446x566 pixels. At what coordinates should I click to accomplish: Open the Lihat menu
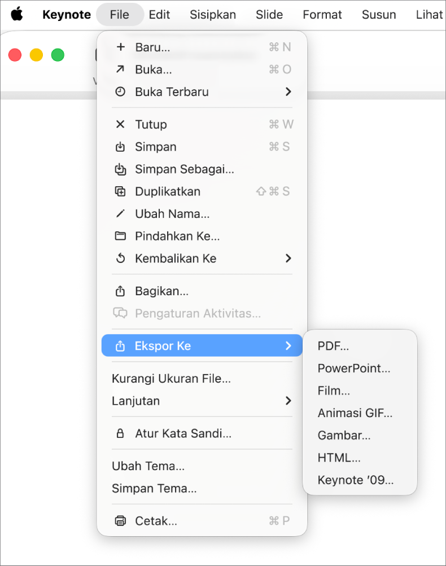pyautogui.click(x=430, y=15)
